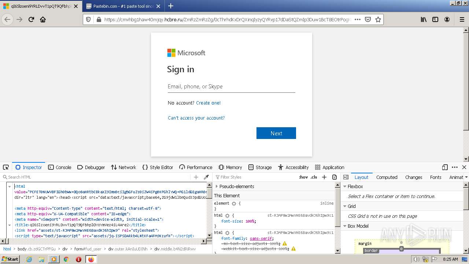Open the tracking protection shield panel
Screen dimensions: 469x264
coord(88,19)
